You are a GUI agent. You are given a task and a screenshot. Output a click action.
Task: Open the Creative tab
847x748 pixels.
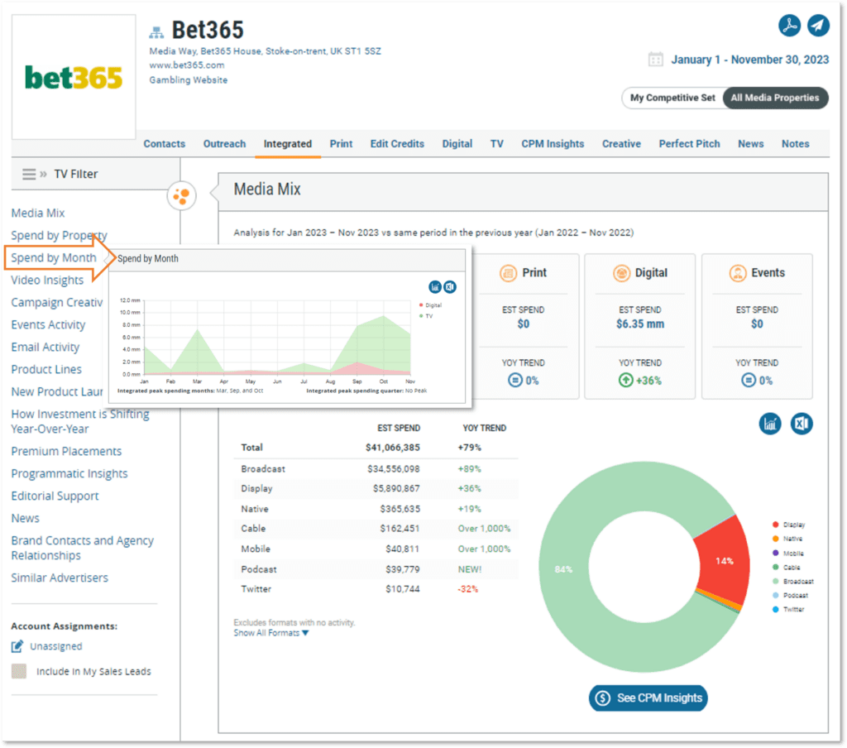[x=621, y=144]
